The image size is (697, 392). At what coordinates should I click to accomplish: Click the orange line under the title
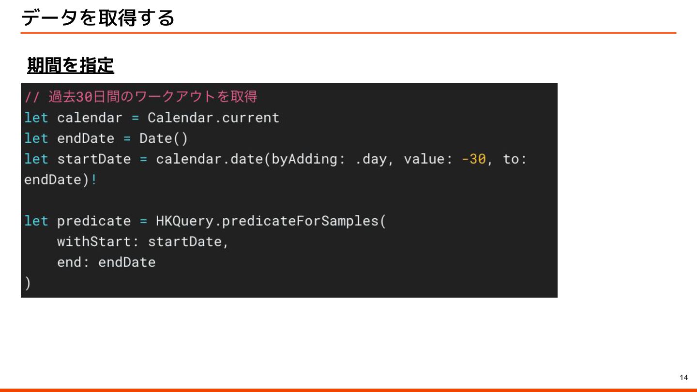coord(348,33)
